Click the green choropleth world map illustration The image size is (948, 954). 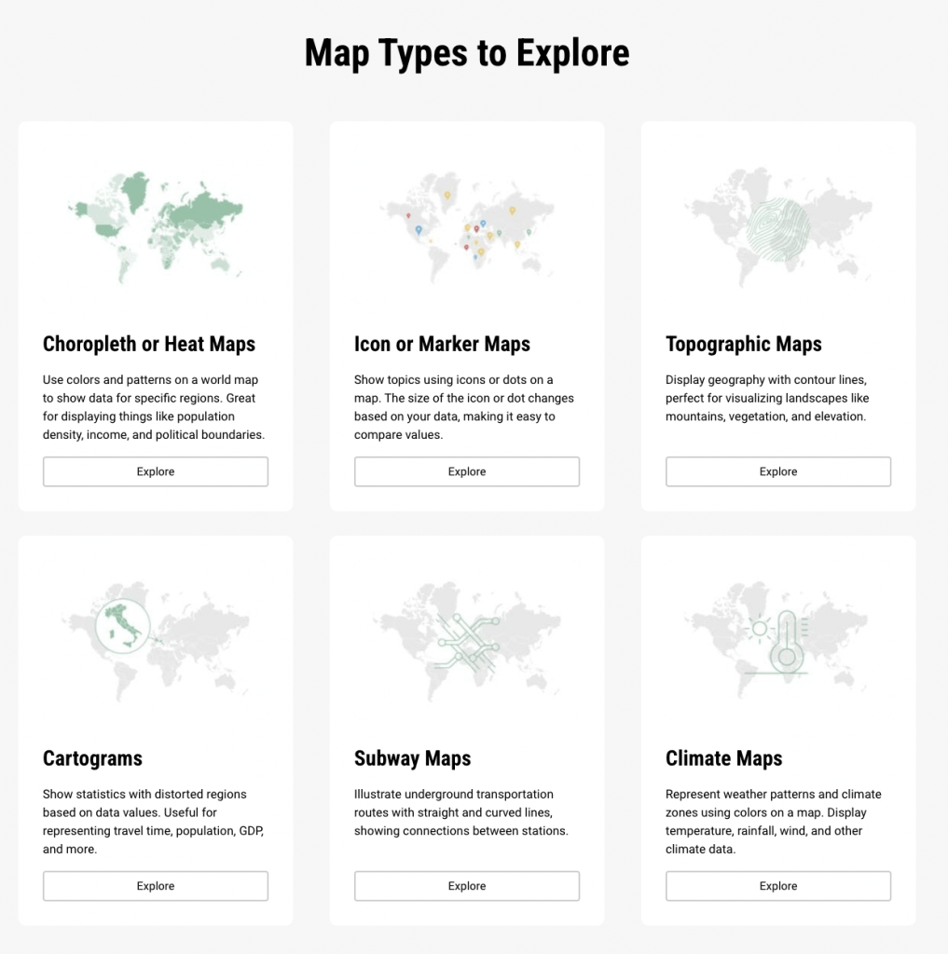(x=156, y=226)
